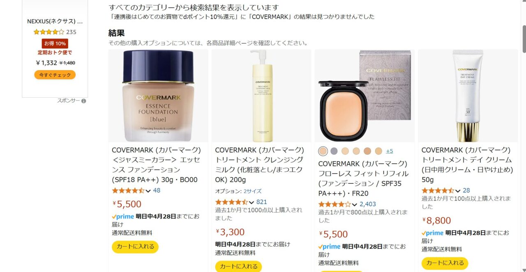
Task: Show the +5 more color options
Action: [x=390, y=151]
